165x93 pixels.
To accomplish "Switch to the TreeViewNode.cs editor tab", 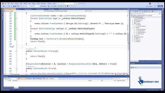I will (x=28, y=9).
